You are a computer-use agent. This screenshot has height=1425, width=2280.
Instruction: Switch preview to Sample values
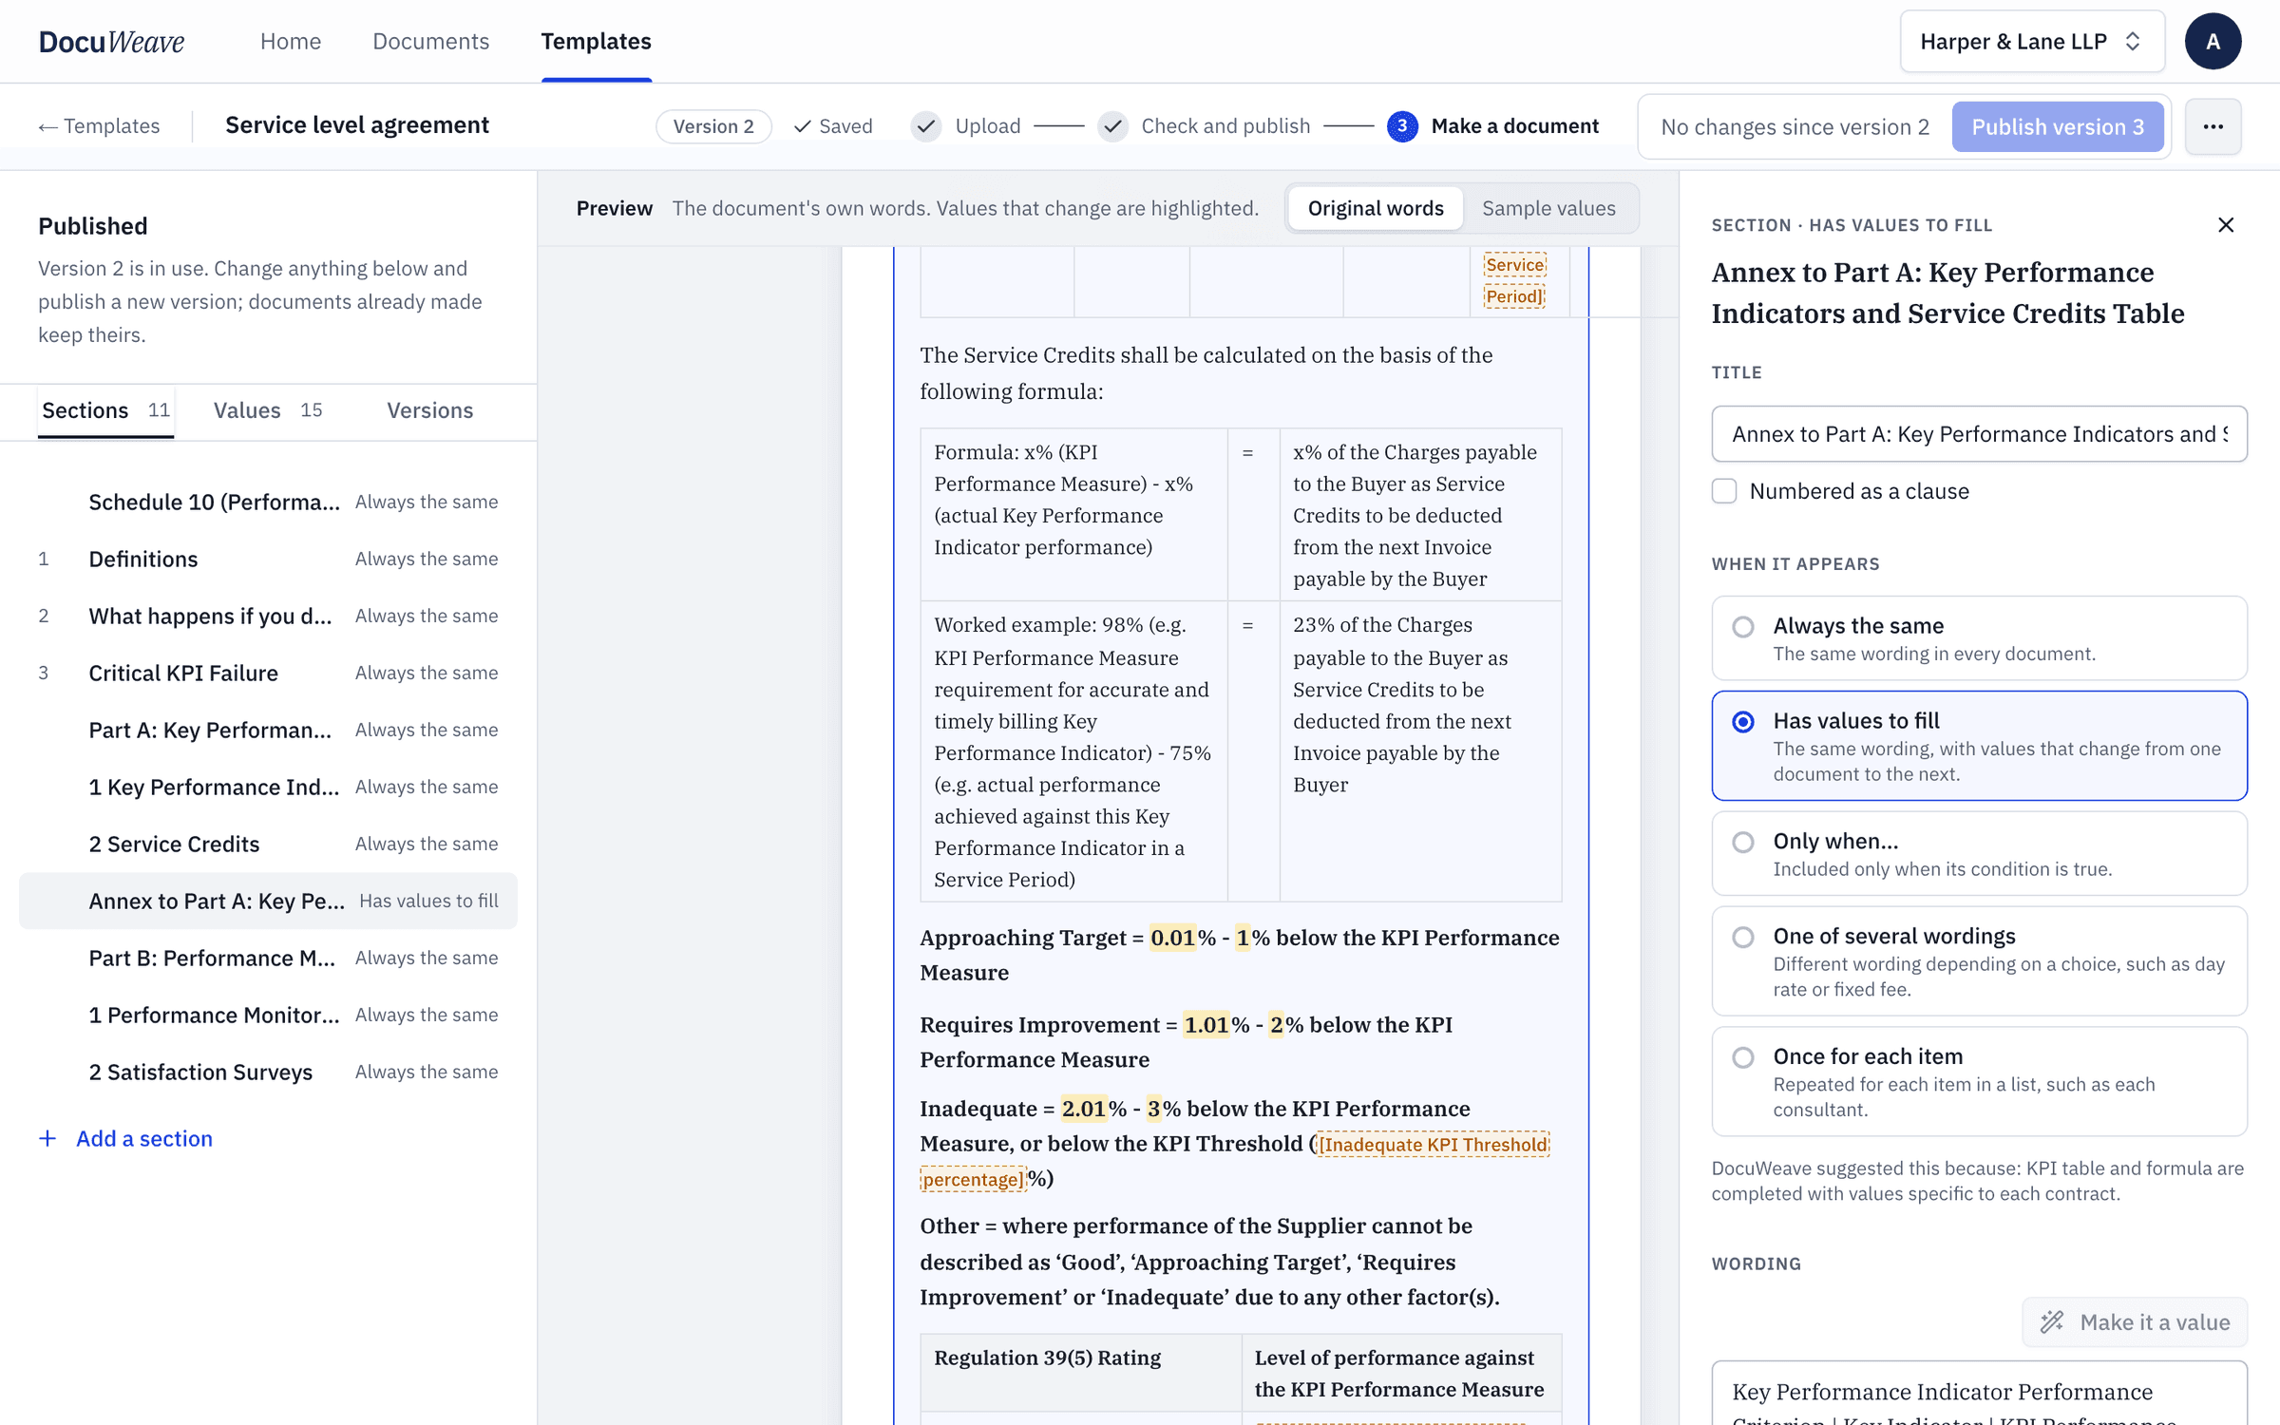point(1548,208)
